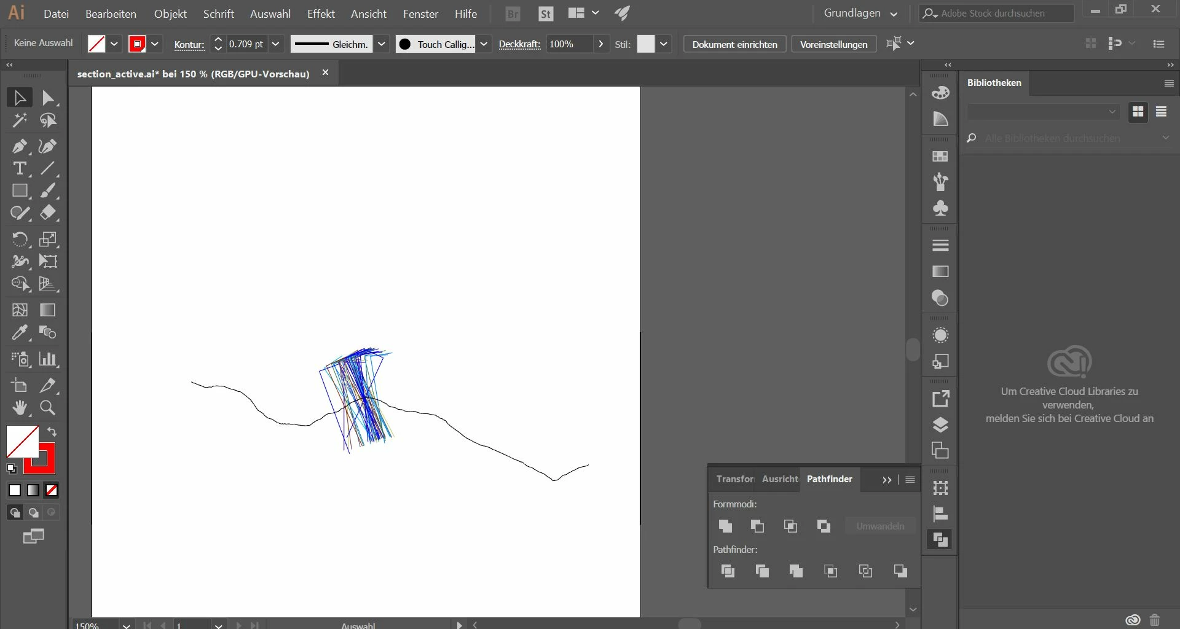
Task: Select the Curvature tool
Action: click(48, 146)
